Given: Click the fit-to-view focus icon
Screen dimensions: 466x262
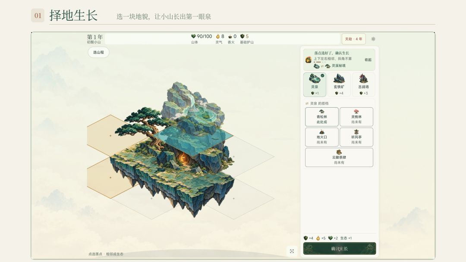Looking at the screenshot, I should (292, 251).
